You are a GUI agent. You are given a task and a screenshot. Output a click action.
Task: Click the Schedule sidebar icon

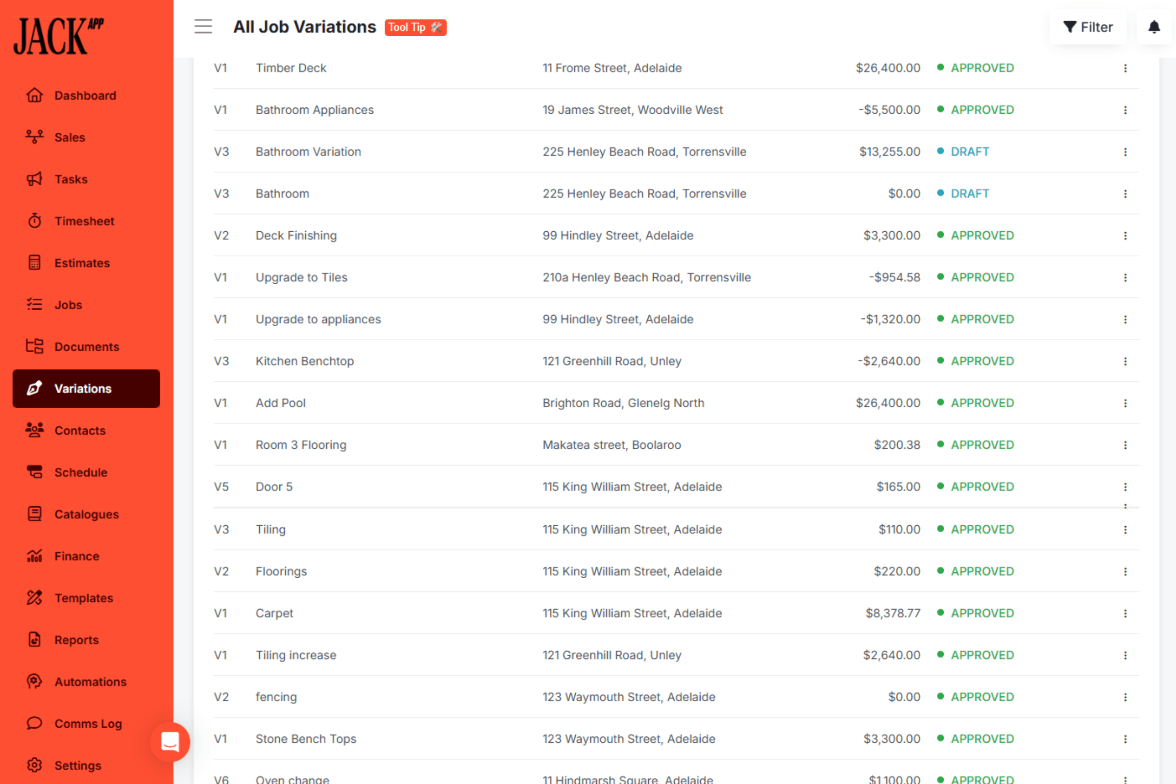coord(34,472)
